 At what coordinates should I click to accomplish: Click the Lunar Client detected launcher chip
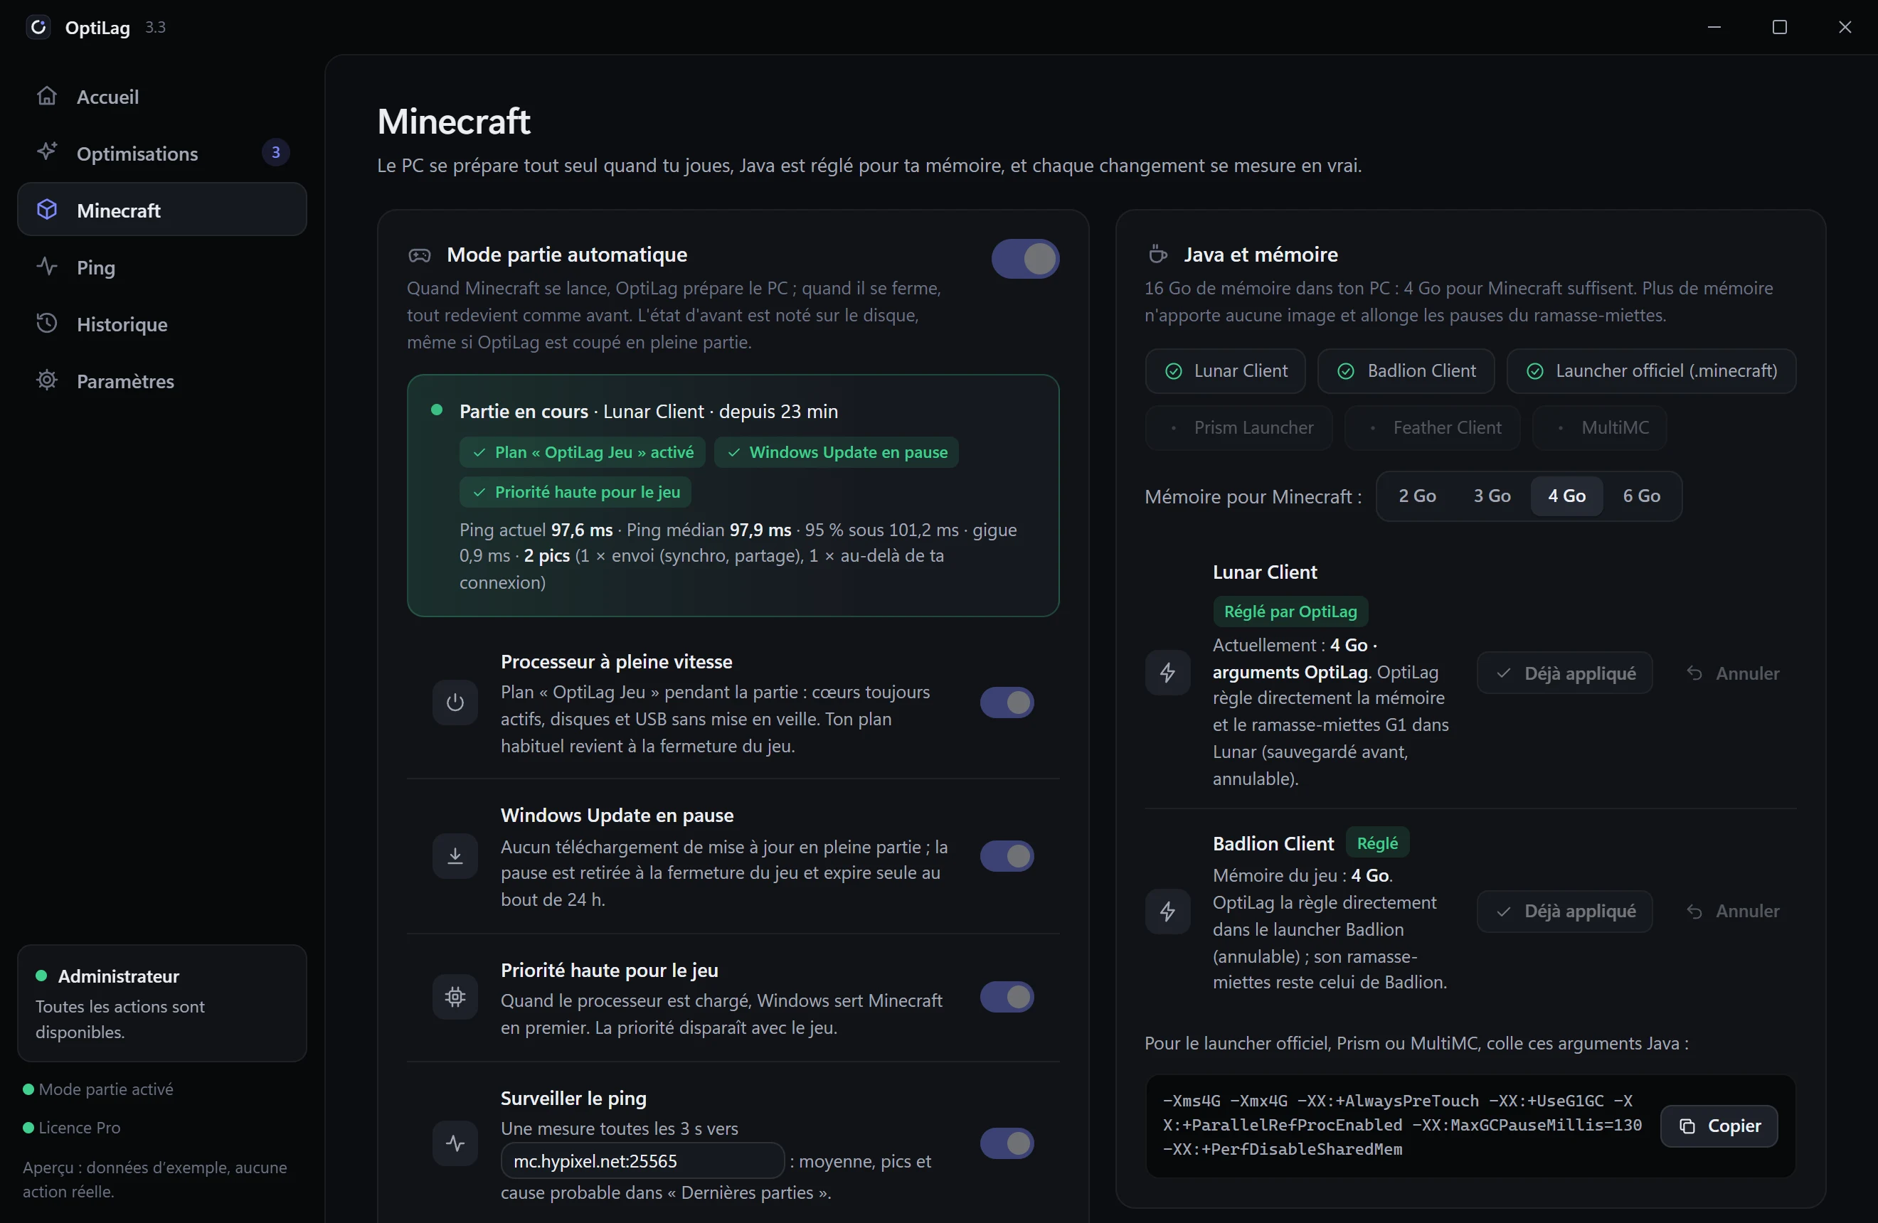pyautogui.click(x=1226, y=370)
